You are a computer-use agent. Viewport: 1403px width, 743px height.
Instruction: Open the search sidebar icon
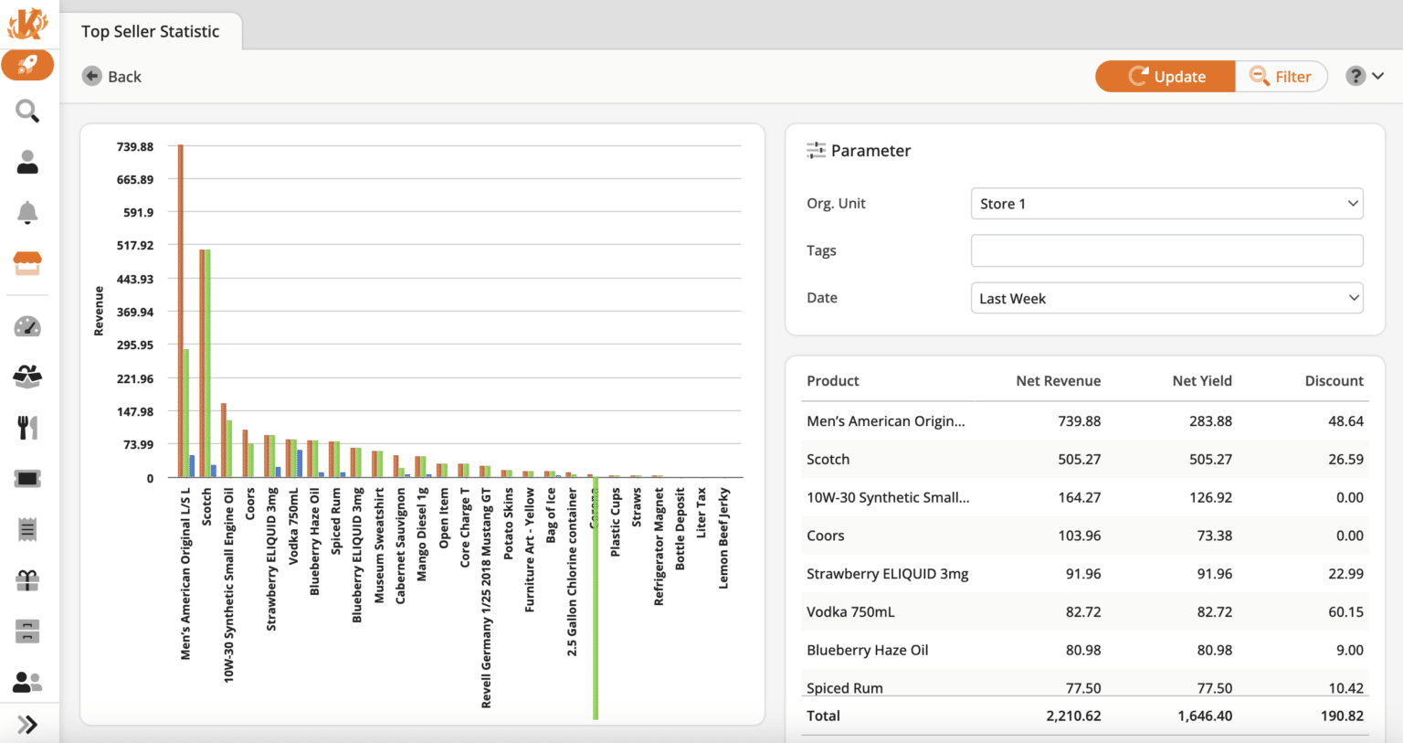point(27,111)
